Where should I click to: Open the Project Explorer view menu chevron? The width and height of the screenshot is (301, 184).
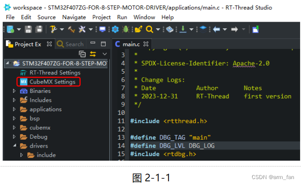click(105, 54)
